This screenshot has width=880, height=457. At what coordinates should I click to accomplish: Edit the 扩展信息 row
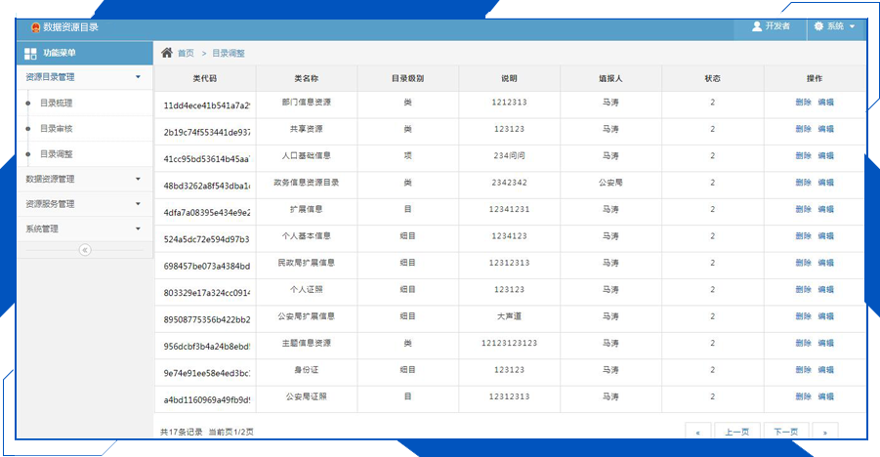click(x=825, y=209)
